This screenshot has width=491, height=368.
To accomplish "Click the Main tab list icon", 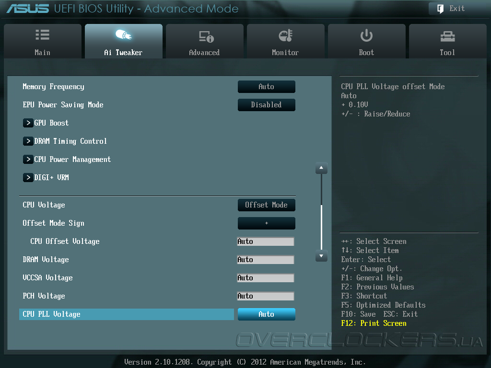I will click(x=43, y=34).
